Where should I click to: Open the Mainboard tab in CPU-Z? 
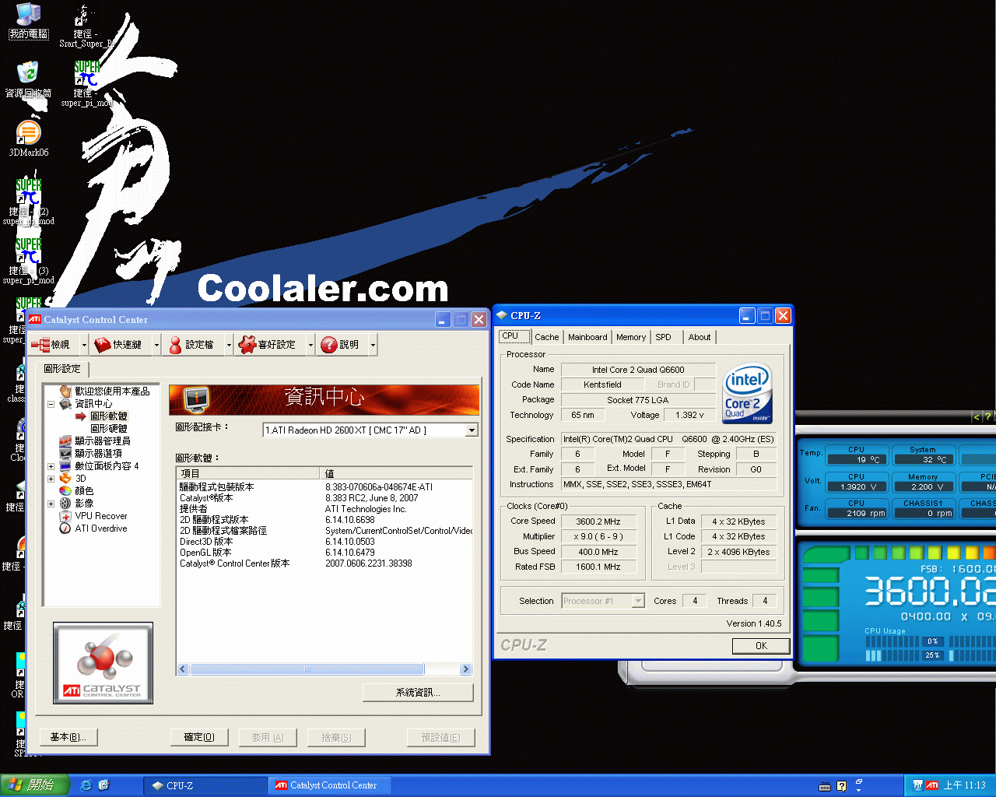click(587, 337)
